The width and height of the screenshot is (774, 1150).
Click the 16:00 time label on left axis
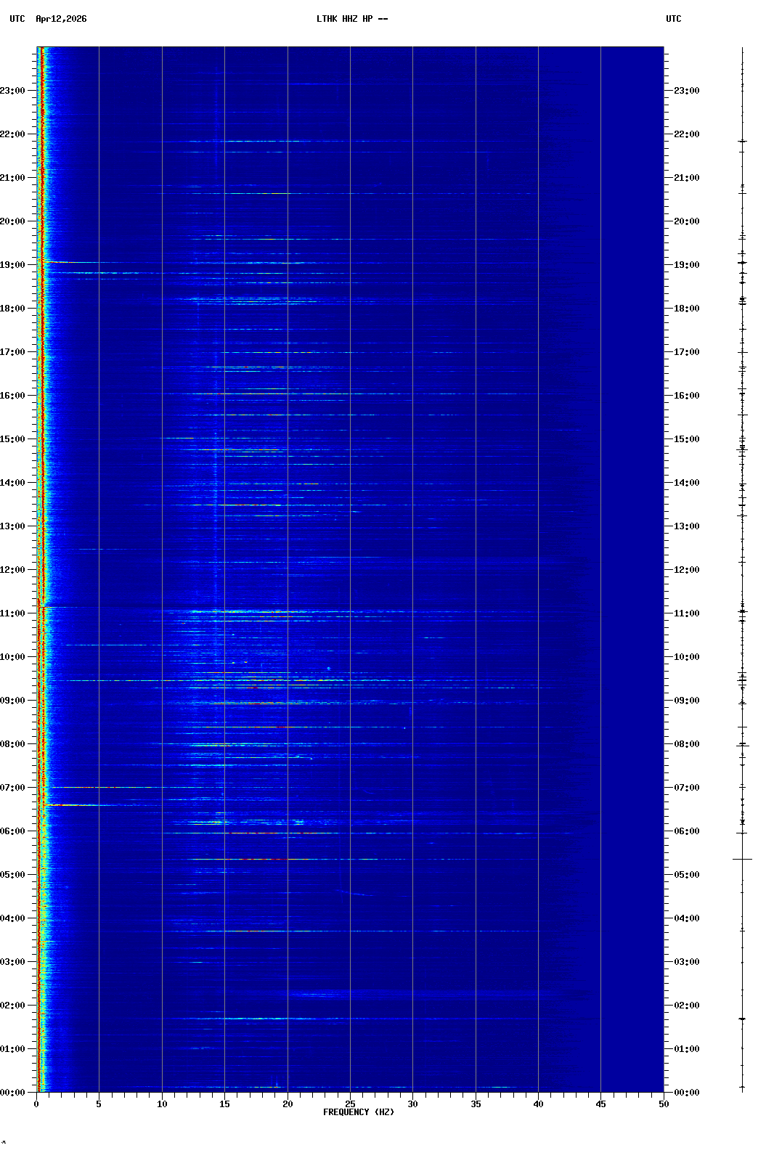(13, 396)
